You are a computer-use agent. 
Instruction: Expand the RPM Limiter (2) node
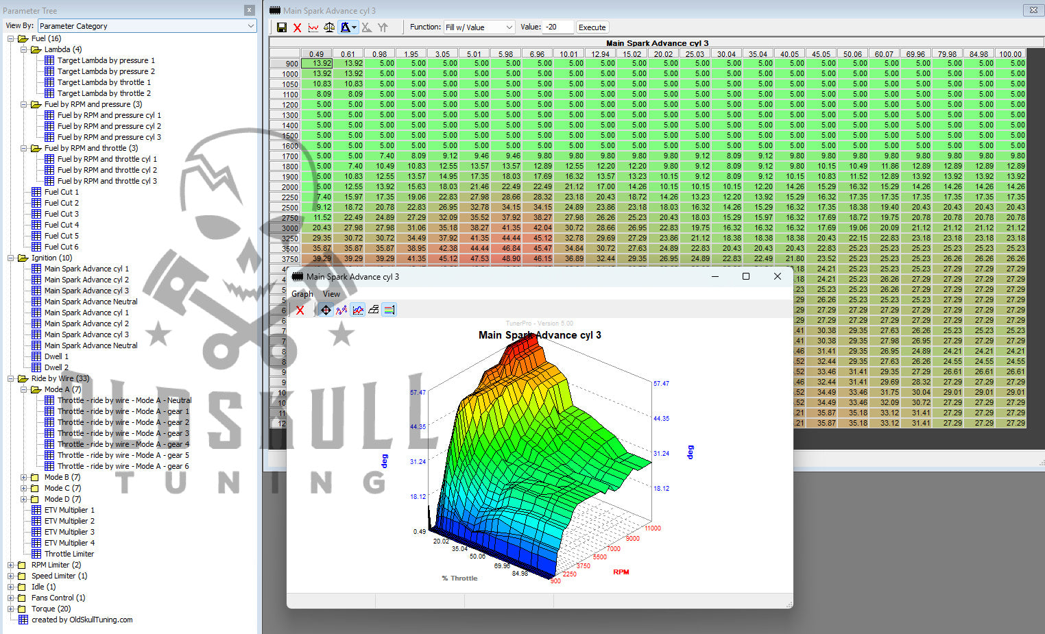point(11,565)
